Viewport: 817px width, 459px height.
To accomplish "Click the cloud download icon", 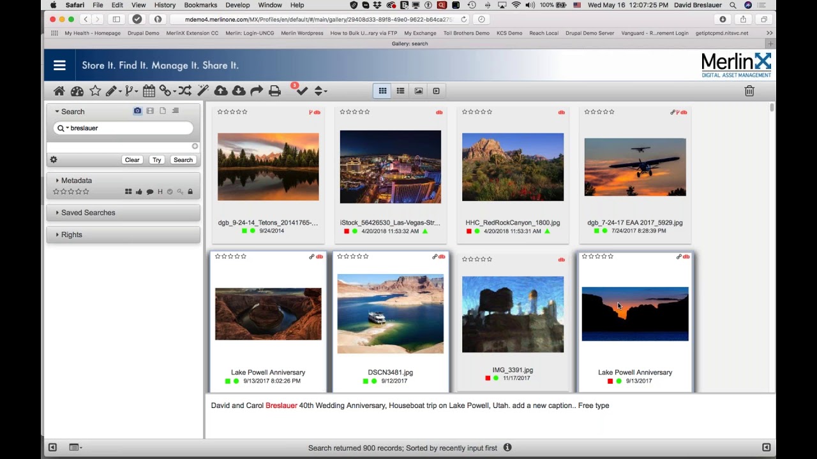I will tap(239, 91).
